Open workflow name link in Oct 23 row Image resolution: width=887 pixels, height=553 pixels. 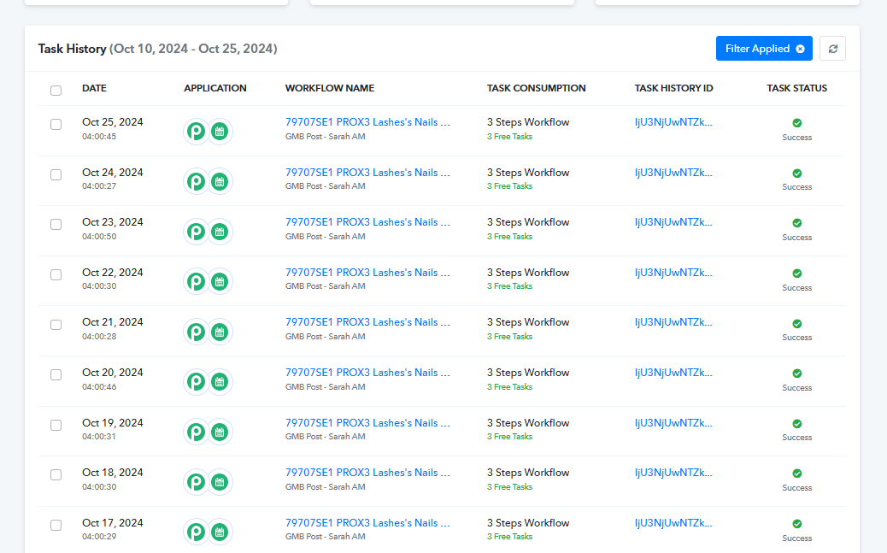(367, 222)
